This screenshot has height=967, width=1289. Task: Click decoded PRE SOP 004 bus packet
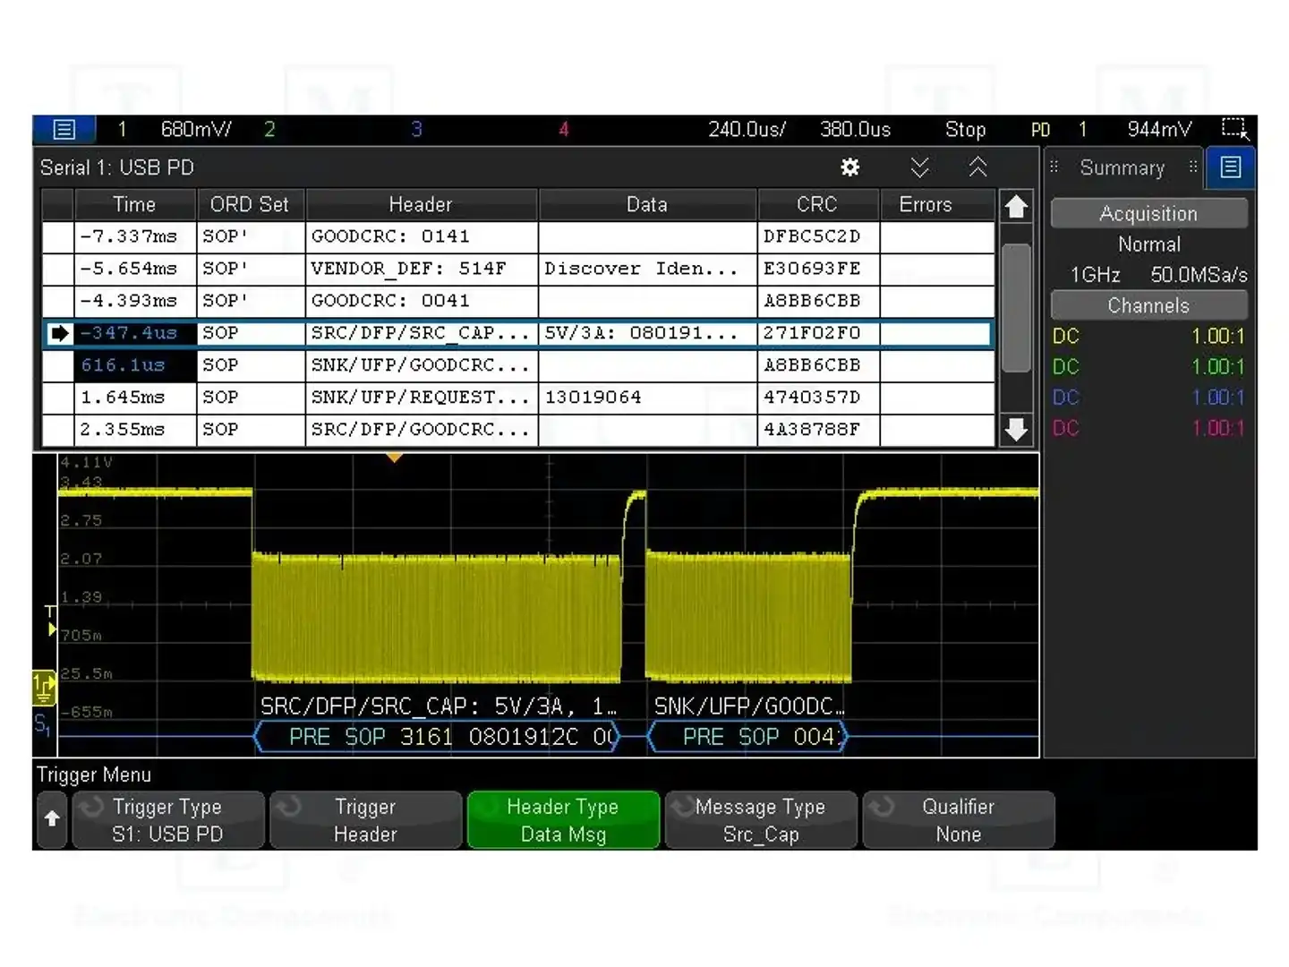747,737
